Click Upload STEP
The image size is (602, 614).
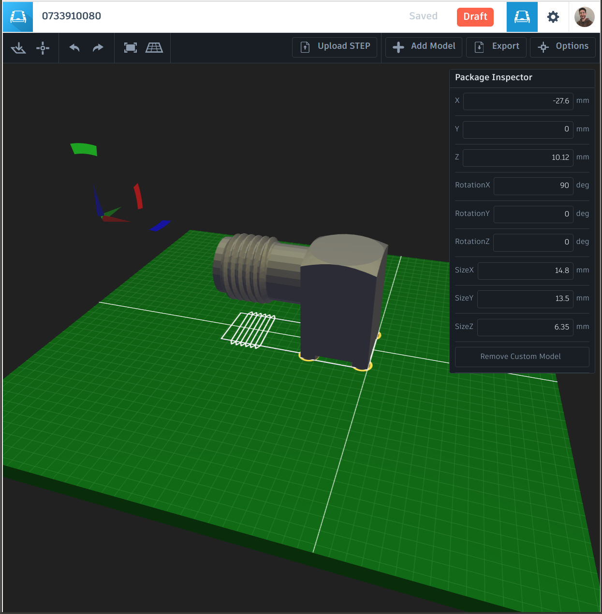point(334,47)
